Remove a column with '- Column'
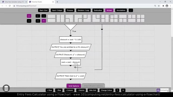Image resolution: width=173 pixels, height=97 pixels. 81,90
